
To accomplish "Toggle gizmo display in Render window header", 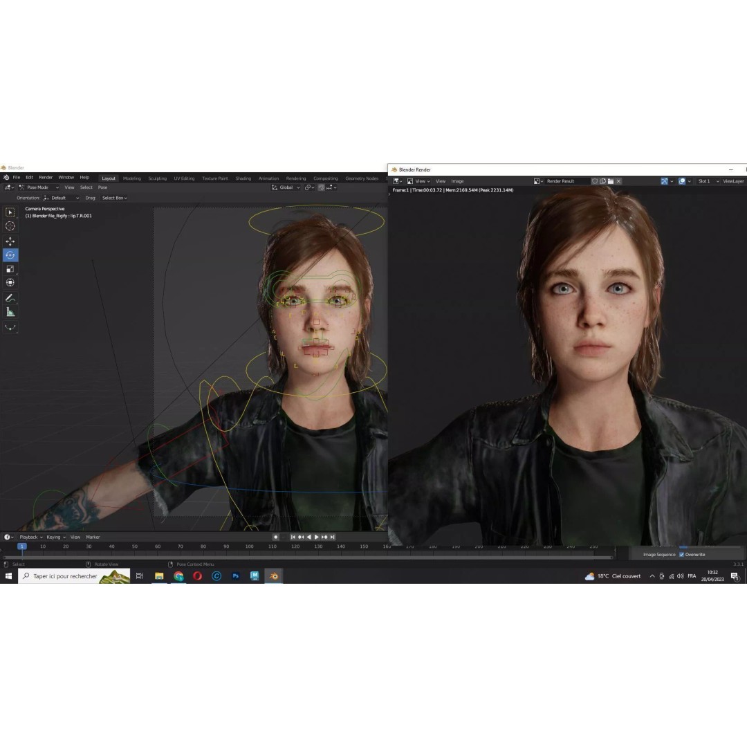I will 665,181.
